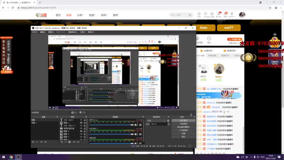This screenshot has width=284, height=160.
Task: Open 设置 from OBS controls panel
Action: 183,133
